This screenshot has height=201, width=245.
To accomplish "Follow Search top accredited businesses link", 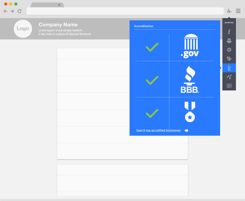I will [x=158, y=130].
